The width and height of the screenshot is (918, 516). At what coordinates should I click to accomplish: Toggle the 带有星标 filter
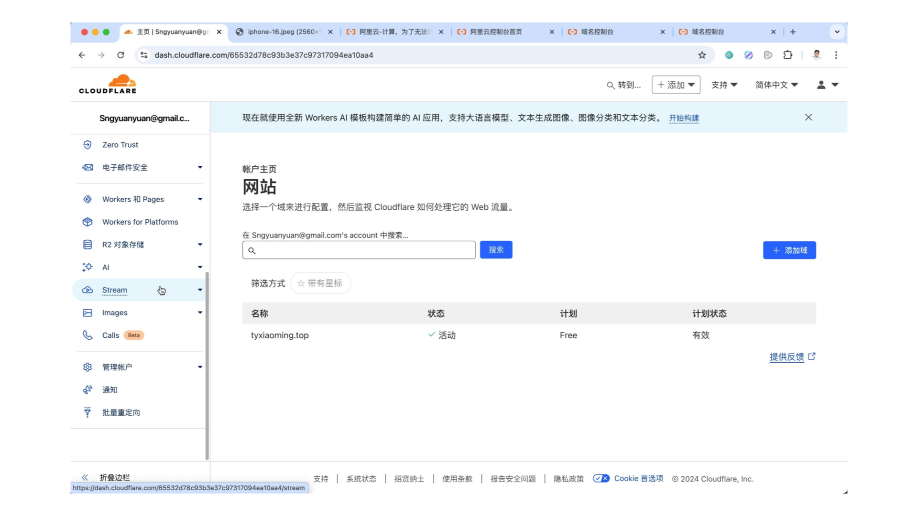320,283
